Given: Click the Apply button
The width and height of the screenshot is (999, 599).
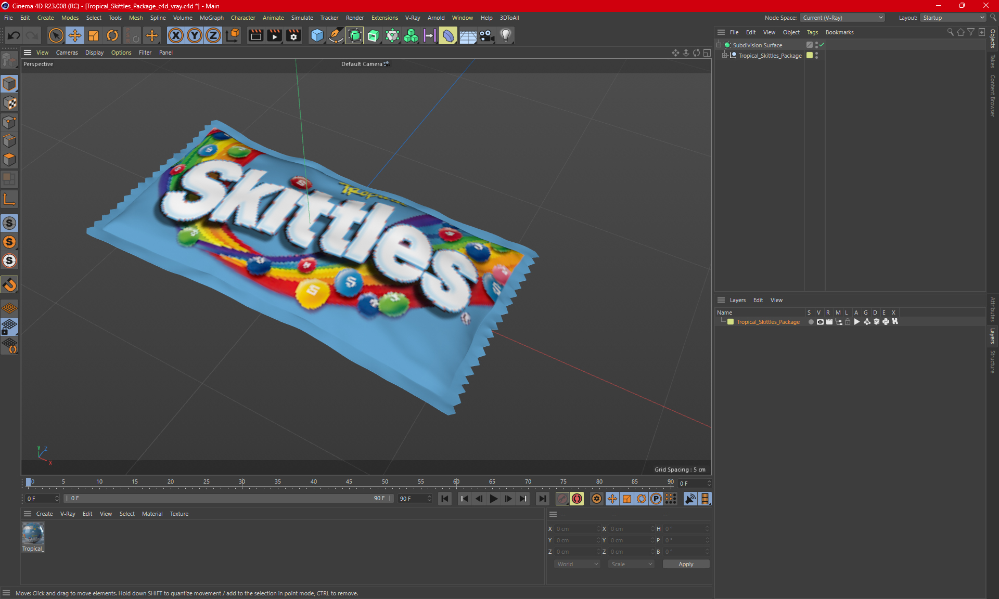Looking at the screenshot, I should pyautogui.click(x=686, y=564).
